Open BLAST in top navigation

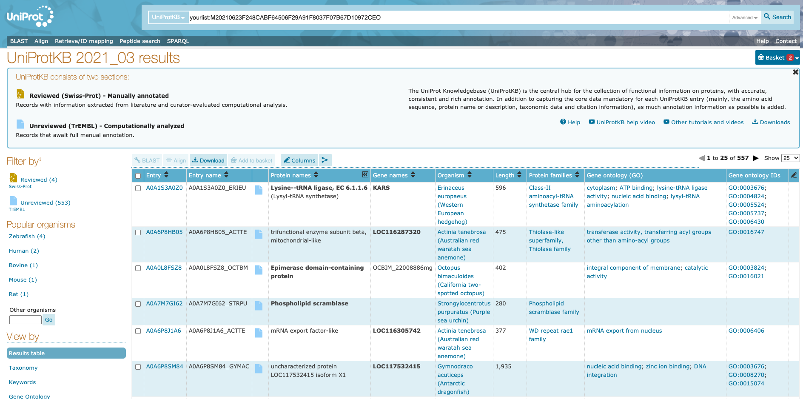[19, 41]
